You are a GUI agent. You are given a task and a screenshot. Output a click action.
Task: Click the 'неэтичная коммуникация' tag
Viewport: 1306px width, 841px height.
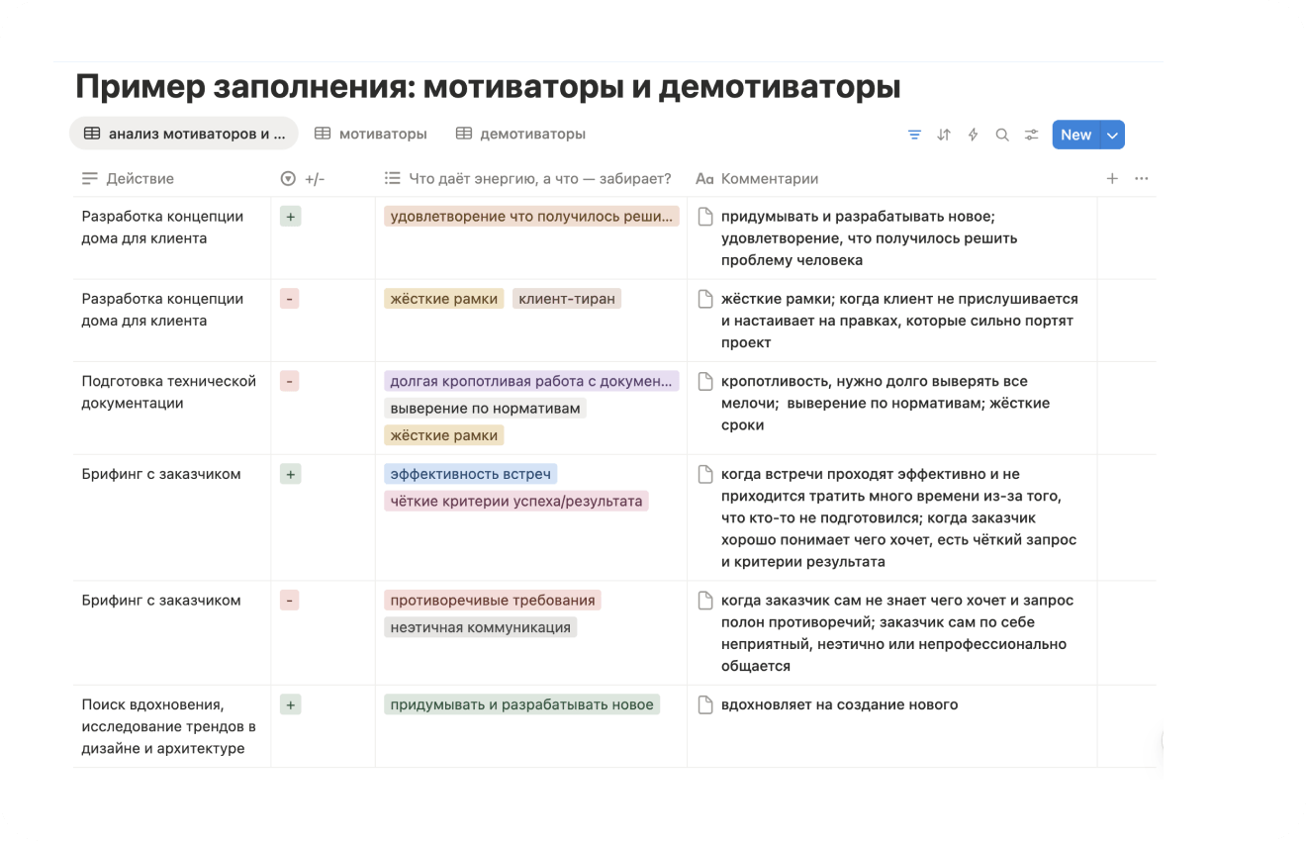pos(481,627)
